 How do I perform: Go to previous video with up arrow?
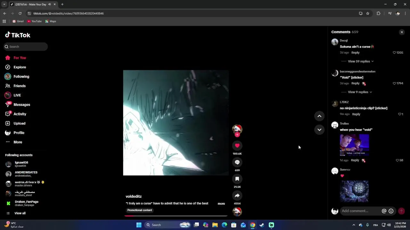pos(319,116)
